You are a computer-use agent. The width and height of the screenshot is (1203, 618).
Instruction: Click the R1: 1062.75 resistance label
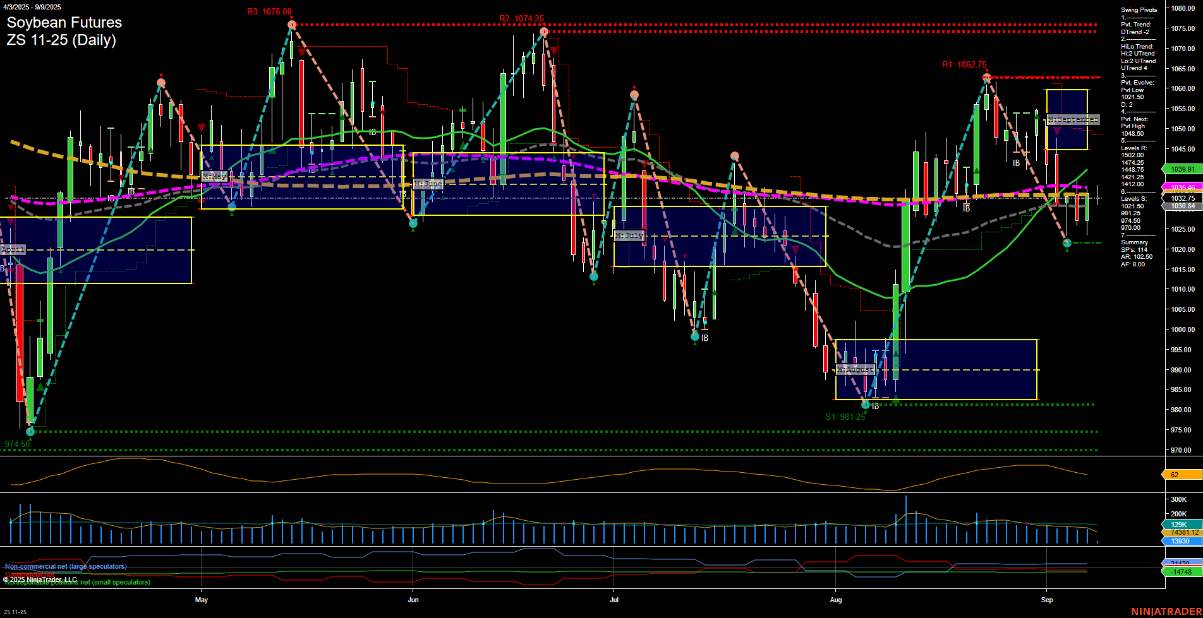[963, 64]
